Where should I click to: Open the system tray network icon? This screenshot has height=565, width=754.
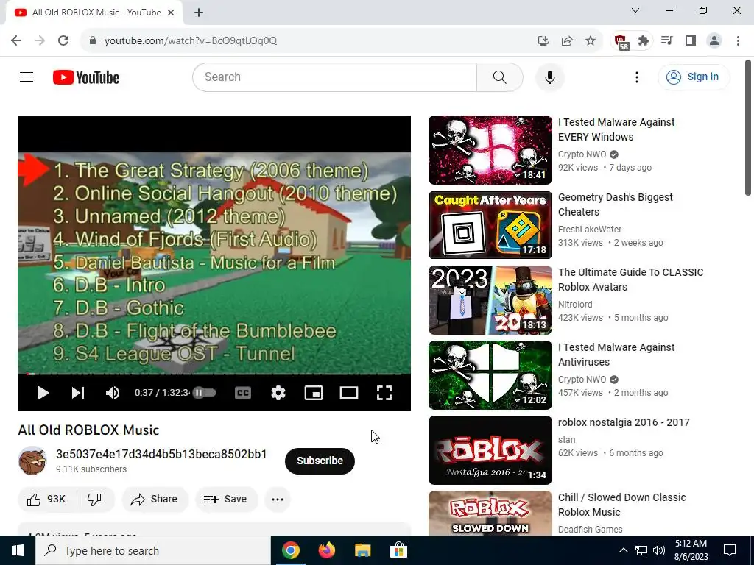[x=641, y=550]
